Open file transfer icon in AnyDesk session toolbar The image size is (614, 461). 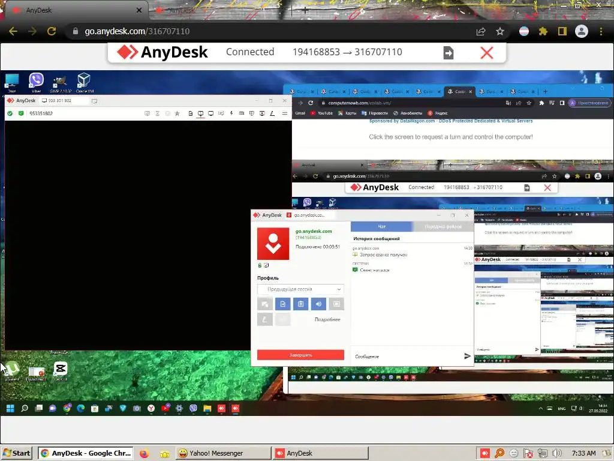tap(190, 113)
